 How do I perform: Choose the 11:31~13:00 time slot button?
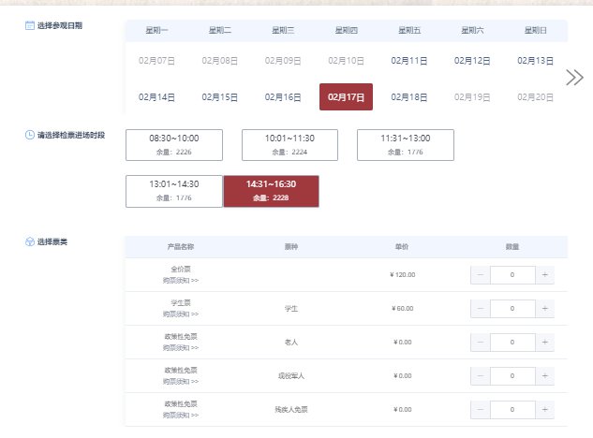406,144
